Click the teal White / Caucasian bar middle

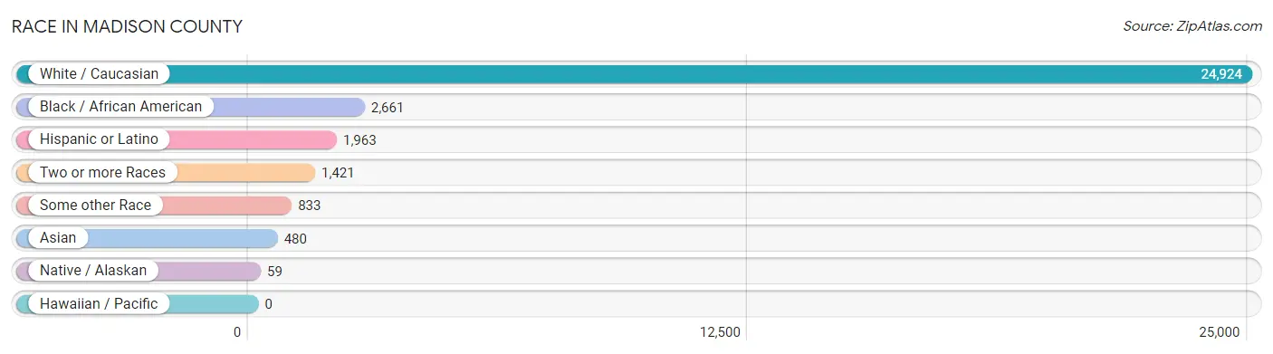(x=635, y=74)
